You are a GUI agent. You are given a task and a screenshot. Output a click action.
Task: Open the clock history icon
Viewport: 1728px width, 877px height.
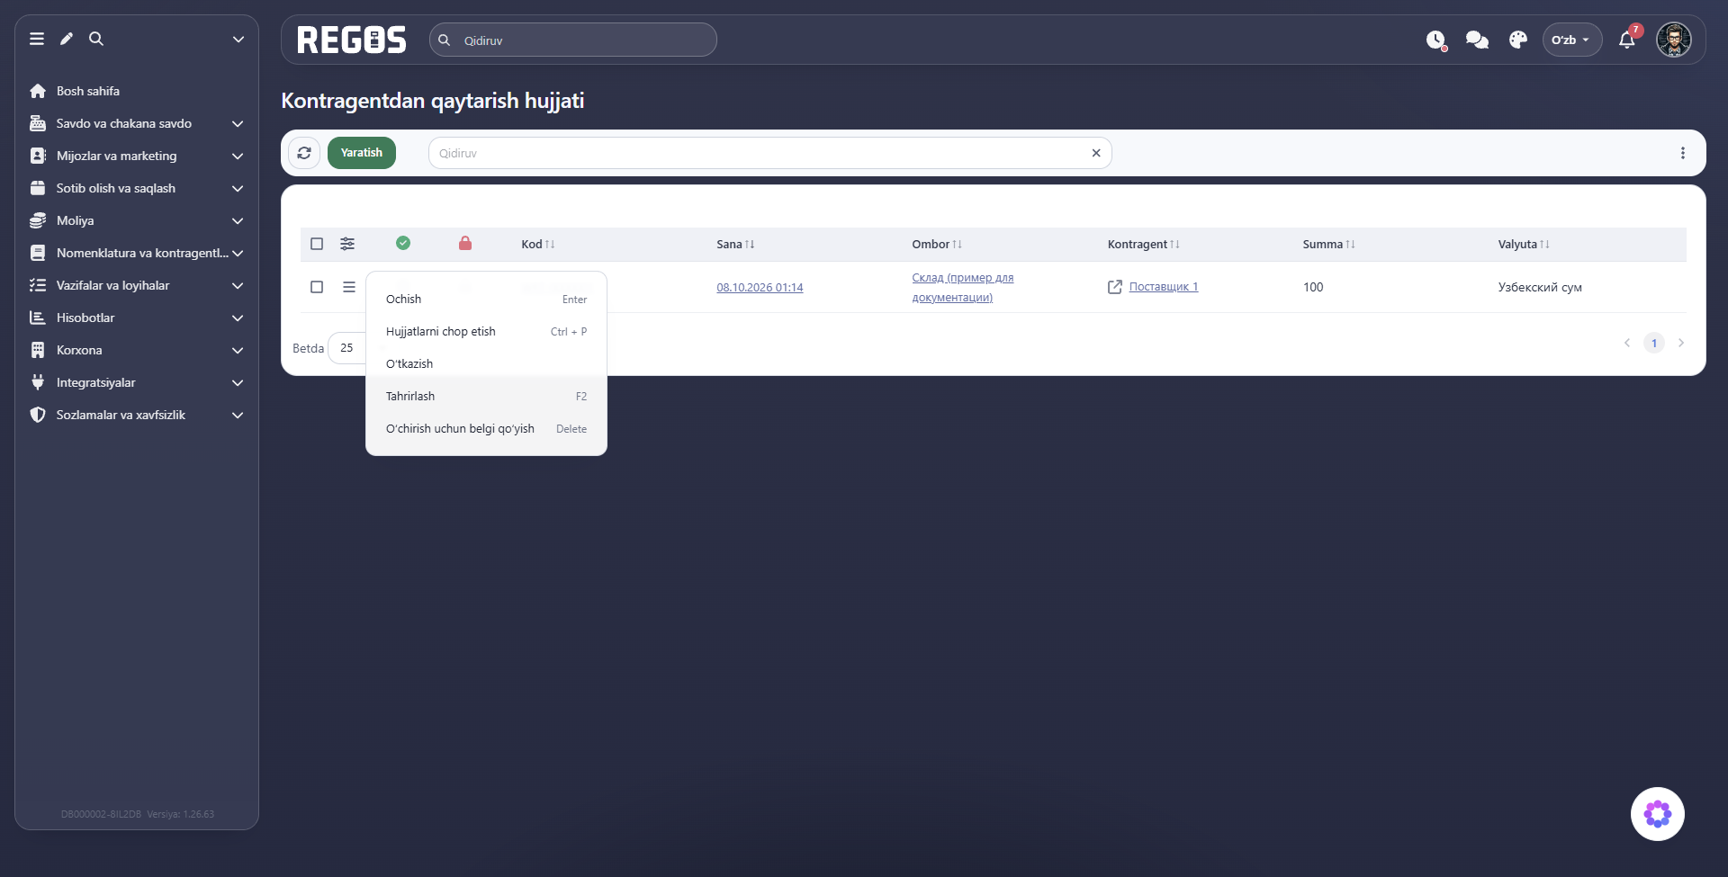pos(1436,40)
